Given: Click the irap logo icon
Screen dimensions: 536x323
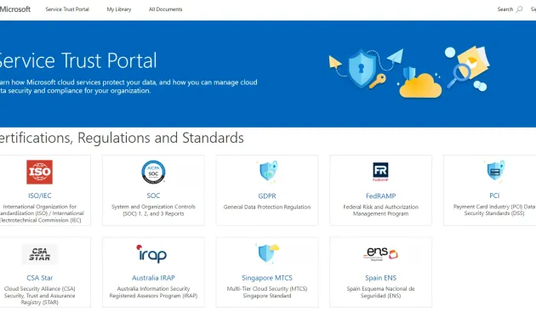Looking at the screenshot, I should click(x=151, y=253).
